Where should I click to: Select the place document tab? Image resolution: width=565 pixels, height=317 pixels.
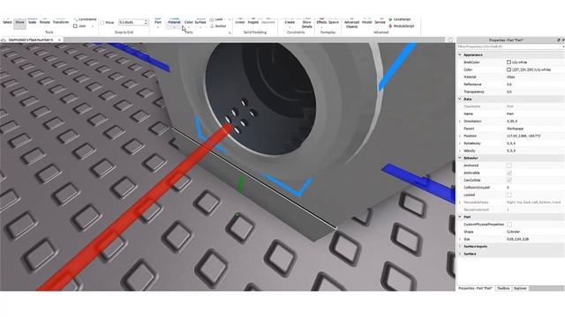pyautogui.click(x=30, y=40)
